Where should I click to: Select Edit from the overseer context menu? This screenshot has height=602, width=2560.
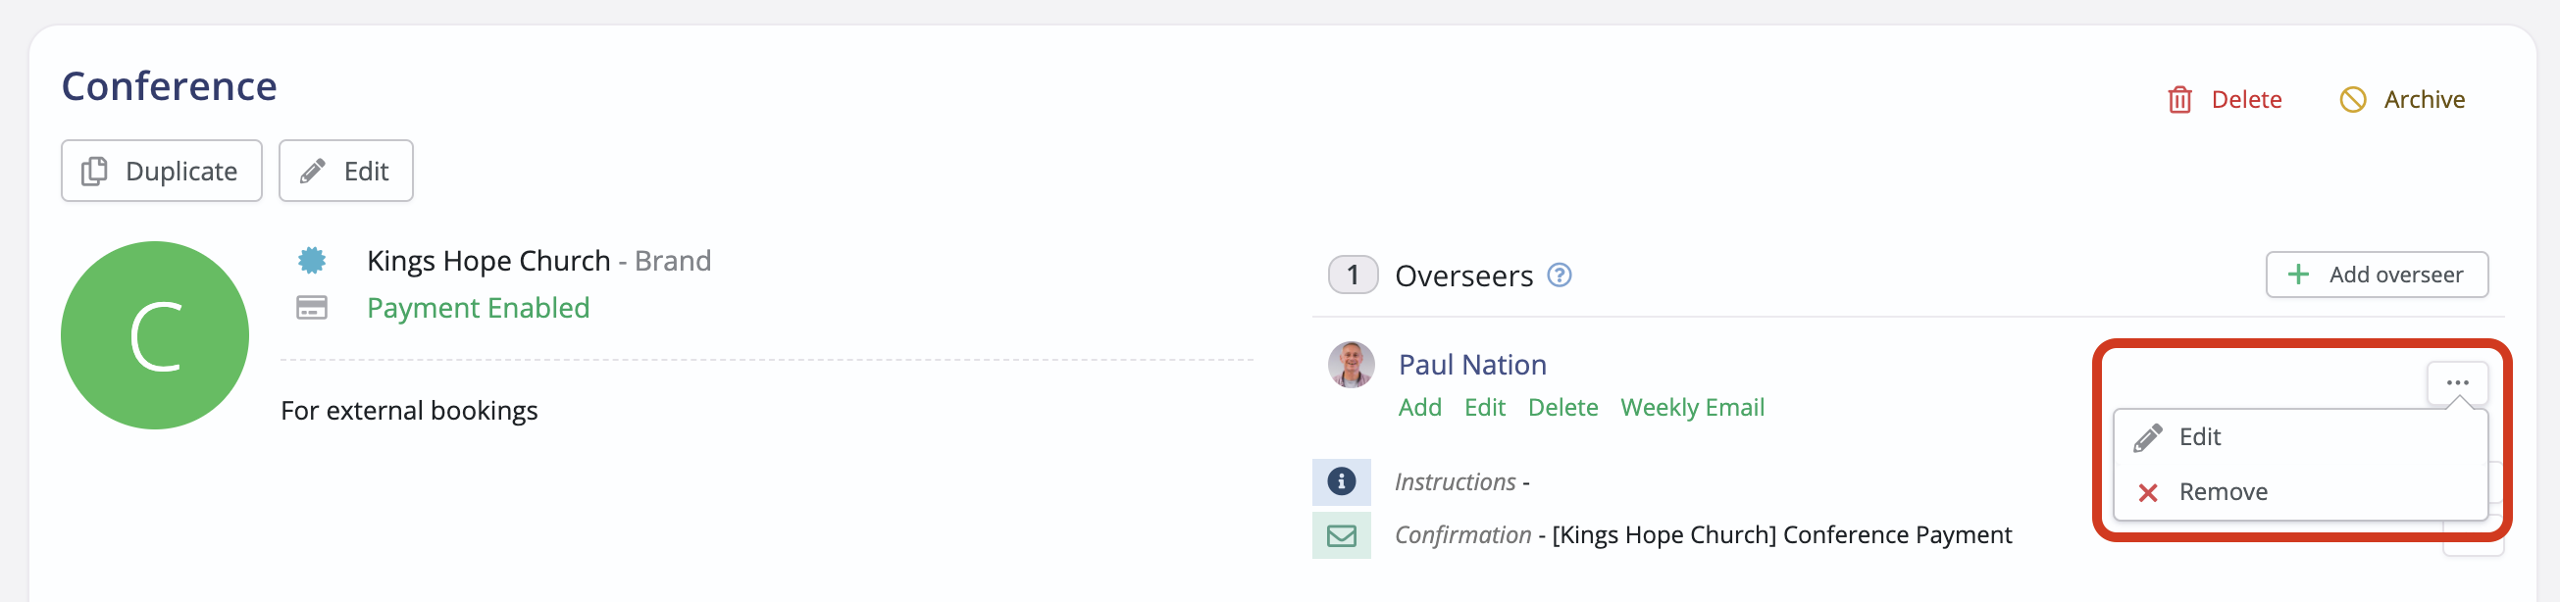tap(2202, 436)
